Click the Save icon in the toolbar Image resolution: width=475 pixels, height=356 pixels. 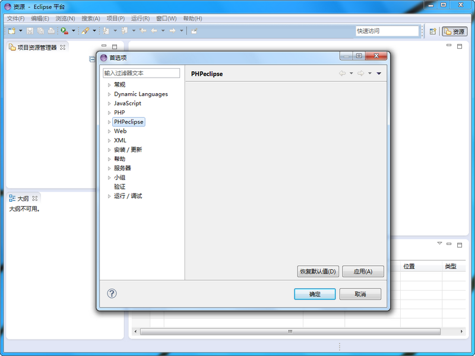pos(30,30)
